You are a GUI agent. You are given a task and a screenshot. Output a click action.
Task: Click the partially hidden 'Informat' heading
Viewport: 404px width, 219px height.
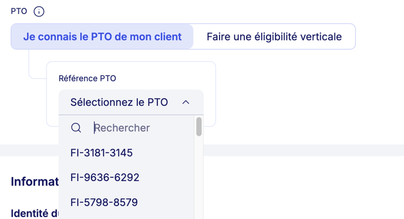click(35, 182)
